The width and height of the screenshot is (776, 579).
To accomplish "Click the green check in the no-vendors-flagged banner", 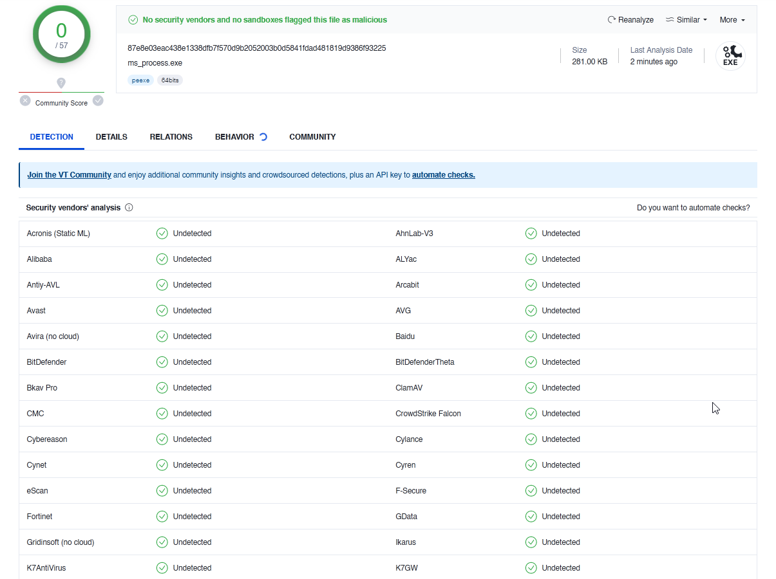I will (x=133, y=20).
